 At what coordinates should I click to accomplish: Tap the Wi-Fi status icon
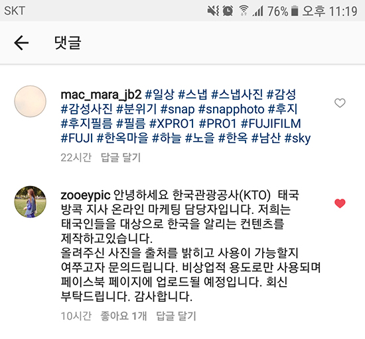pyautogui.click(x=244, y=11)
